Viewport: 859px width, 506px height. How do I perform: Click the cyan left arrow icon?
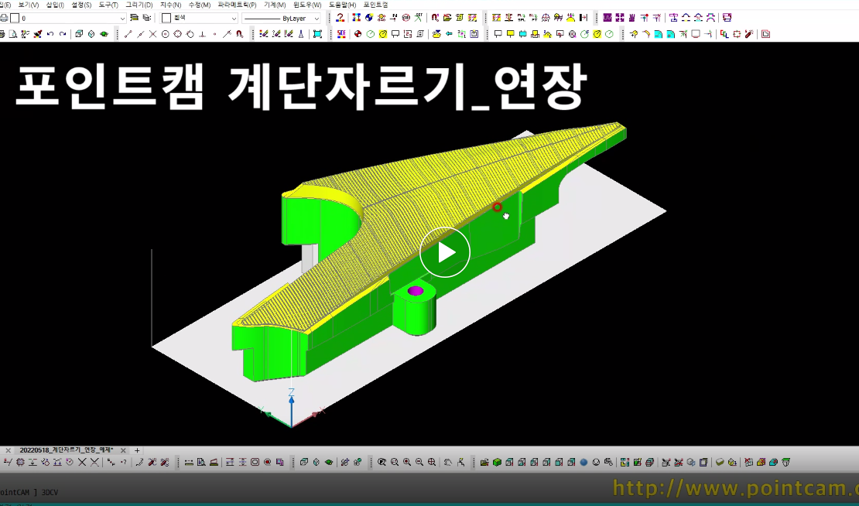pos(449,34)
